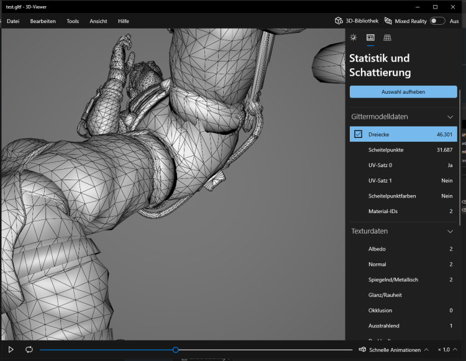The width and height of the screenshot is (466, 361).
Task: Switch to the environment lighting tab
Action: point(354,38)
